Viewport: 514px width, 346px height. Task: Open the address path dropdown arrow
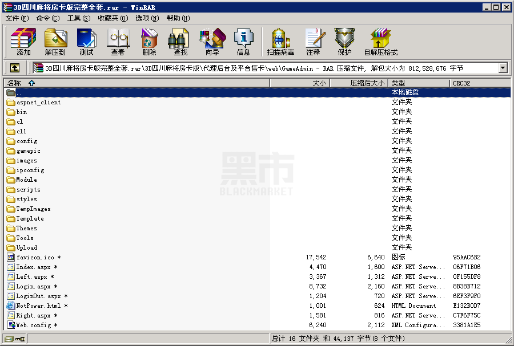pos(503,68)
